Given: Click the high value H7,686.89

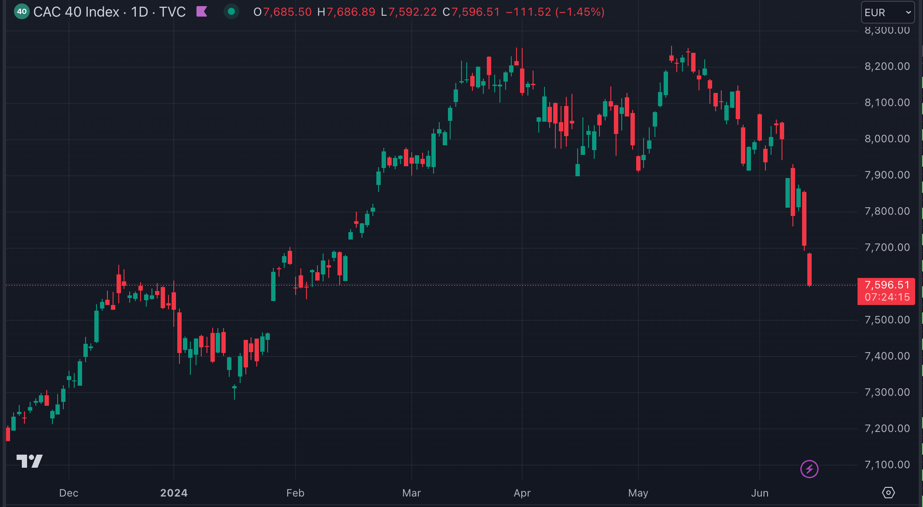Looking at the screenshot, I should (346, 12).
